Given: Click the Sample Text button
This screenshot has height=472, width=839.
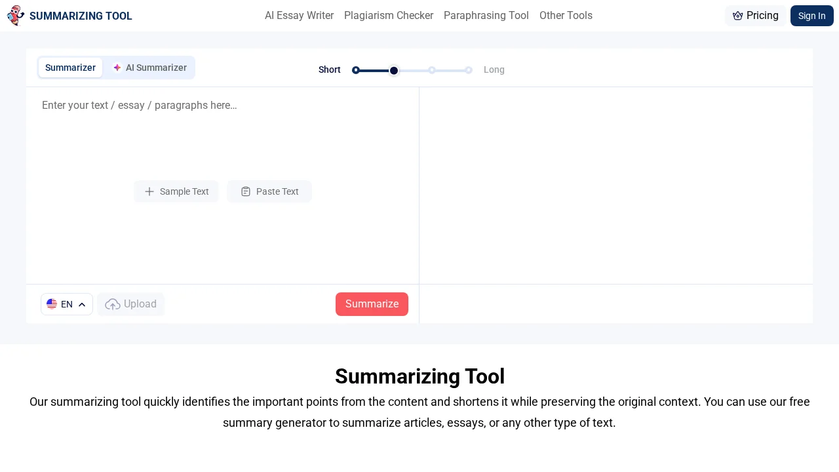Looking at the screenshot, I should click(176, 191).
